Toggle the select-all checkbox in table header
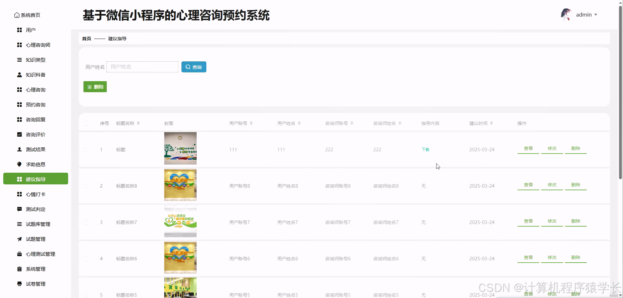The height and width of the screenshot is (298, 623). 86,123
